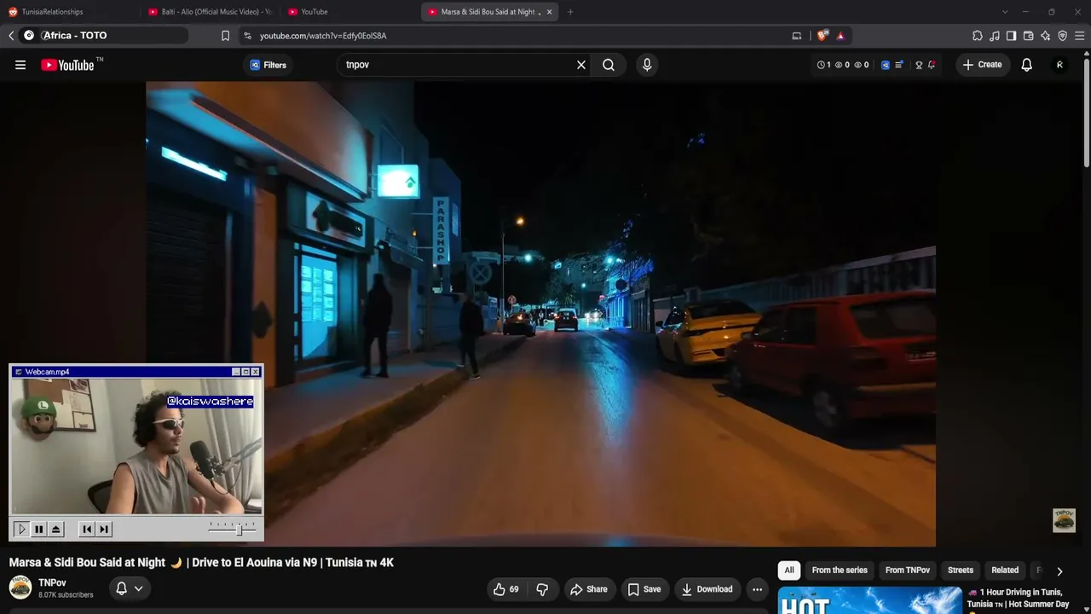
Task: Select the From the series chip
Action: pyautogui.click(x=840, y=571)
